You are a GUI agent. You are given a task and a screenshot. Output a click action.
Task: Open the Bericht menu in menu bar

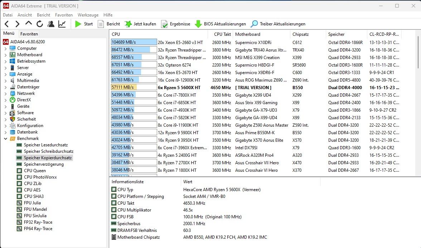[44, 15]
